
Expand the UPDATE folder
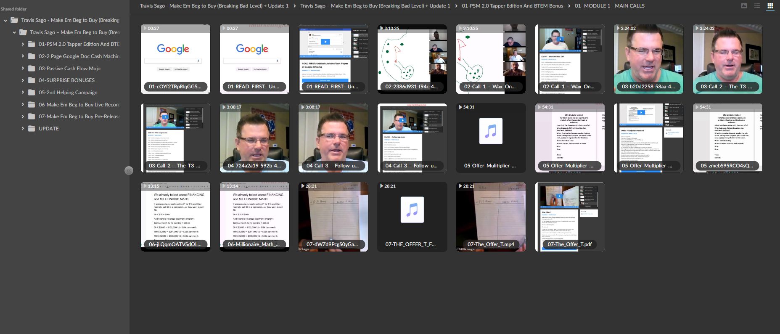coord(23,129)
